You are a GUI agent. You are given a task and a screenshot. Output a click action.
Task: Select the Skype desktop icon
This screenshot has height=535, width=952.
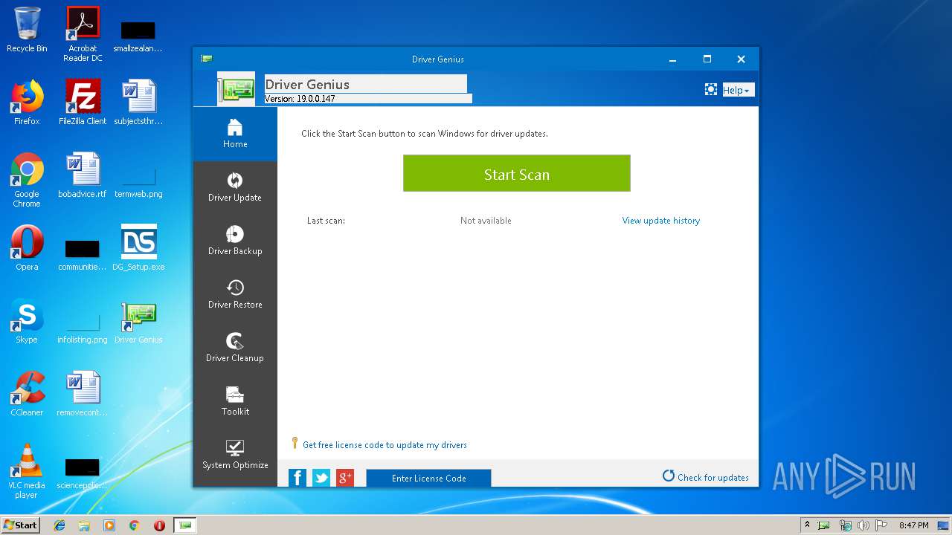pyautogui.click(x=27, y=321)
